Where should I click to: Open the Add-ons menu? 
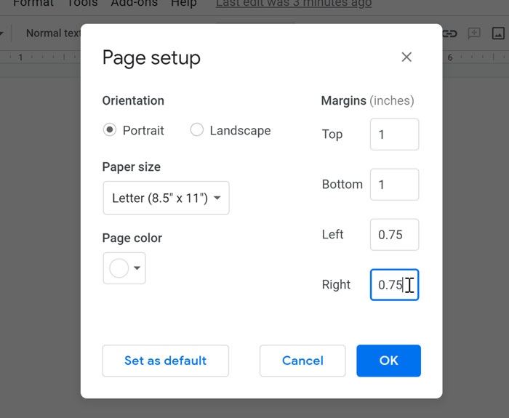(x=133, y=4)
